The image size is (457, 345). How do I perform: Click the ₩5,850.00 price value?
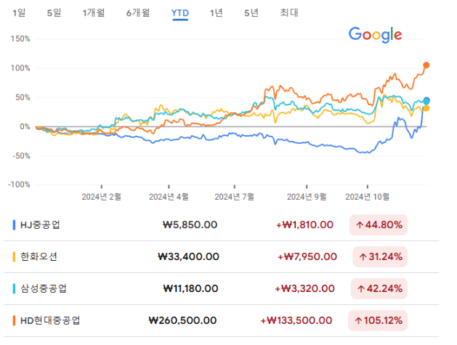[190, 225]
